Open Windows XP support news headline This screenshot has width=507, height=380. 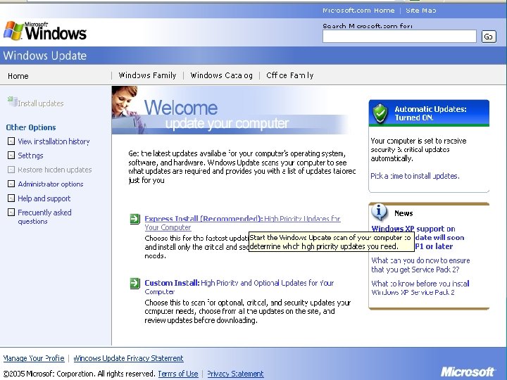[x=418, y=238]
